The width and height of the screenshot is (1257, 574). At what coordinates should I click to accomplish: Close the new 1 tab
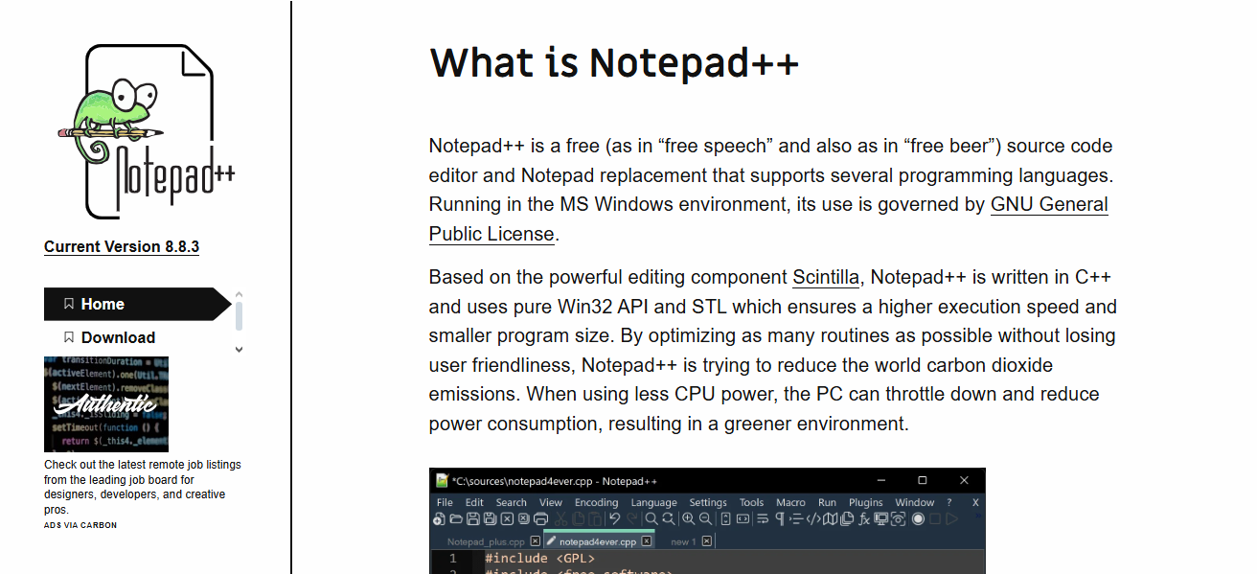pyautogui.click(x=707, y=541)
